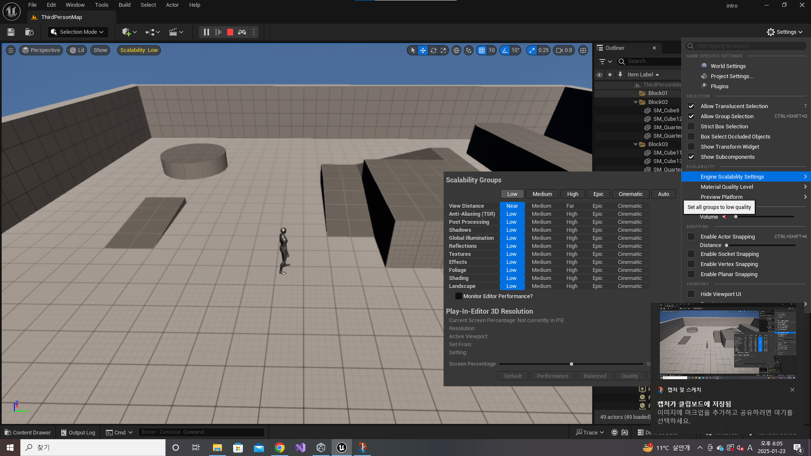Choose the select objects cursor tool
This screenshot has height=456, width=811.
pos(413,50)
